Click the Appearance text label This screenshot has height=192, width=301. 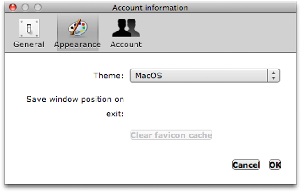(77, 45)
